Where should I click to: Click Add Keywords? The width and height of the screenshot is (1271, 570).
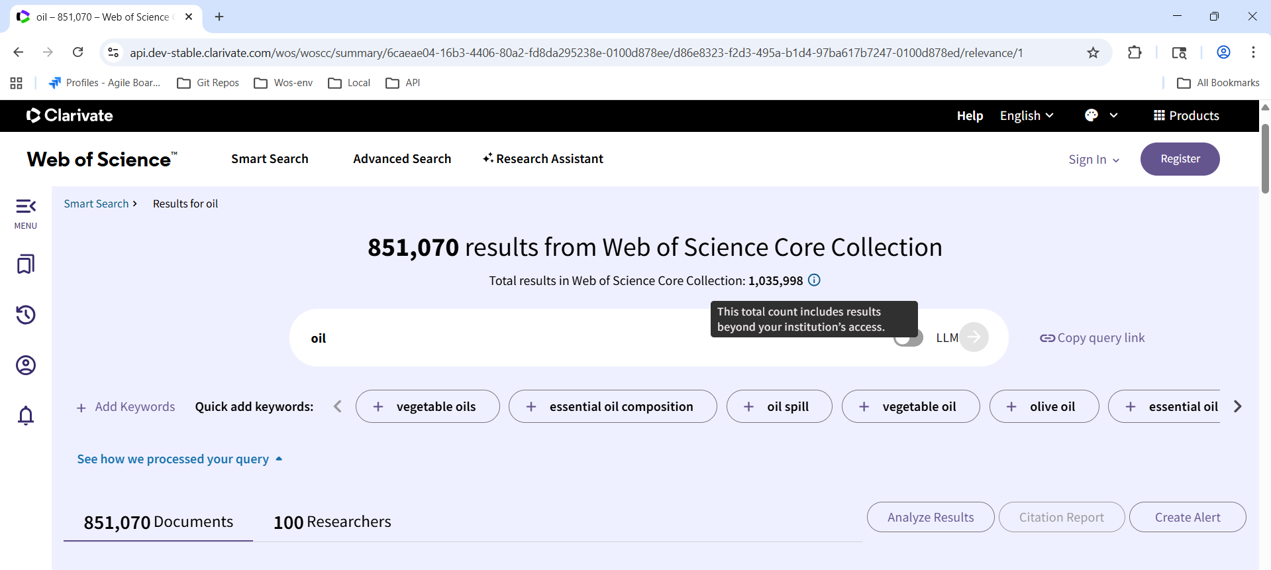126,407
